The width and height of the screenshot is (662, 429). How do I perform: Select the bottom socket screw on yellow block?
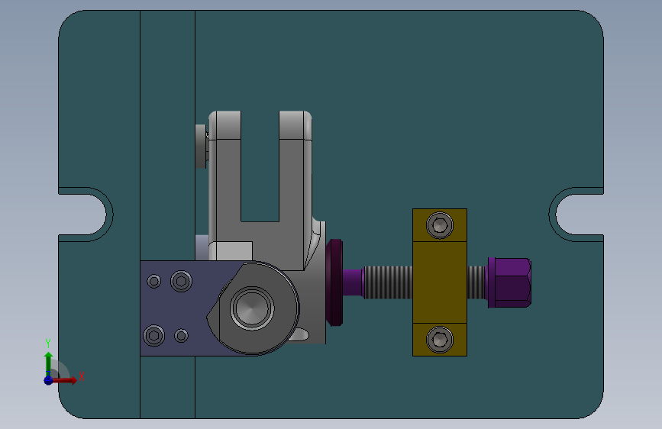coord(440,340)
